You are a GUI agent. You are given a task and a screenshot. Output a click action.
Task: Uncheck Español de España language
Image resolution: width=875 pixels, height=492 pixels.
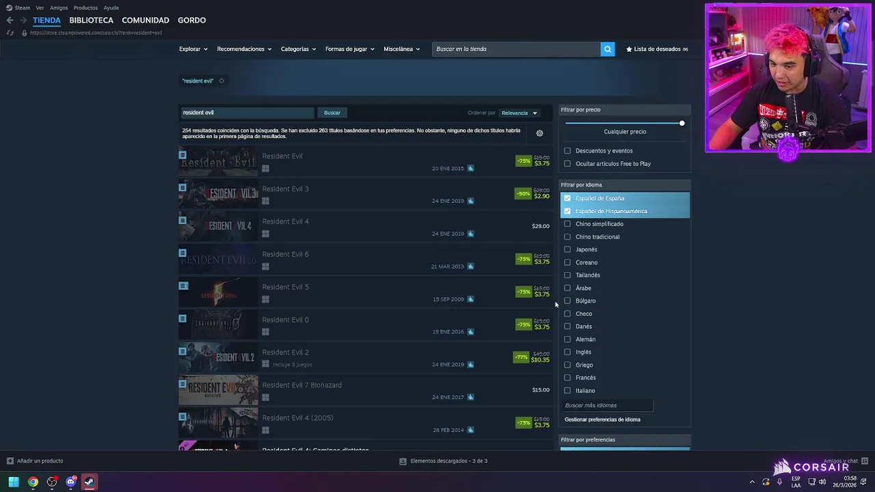click(567, 198)
